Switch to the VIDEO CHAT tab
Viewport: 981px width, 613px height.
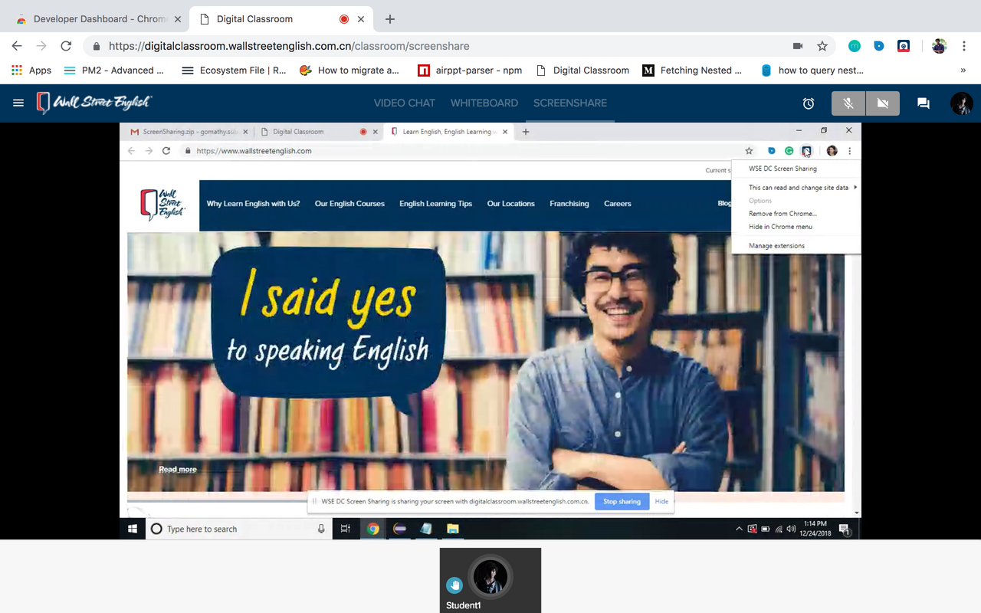pos(404,103)
